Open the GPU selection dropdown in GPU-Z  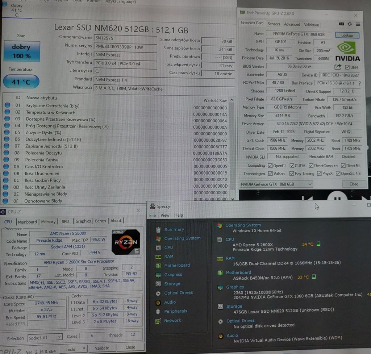[276, 184]
